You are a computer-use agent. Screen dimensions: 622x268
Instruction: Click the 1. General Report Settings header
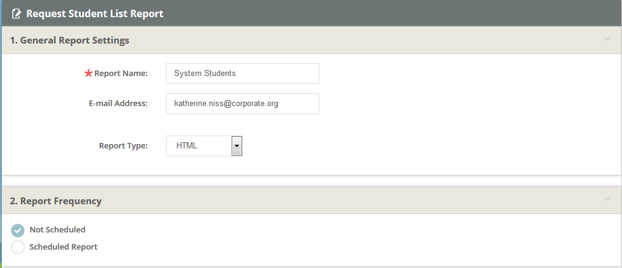tap(70, 40)
